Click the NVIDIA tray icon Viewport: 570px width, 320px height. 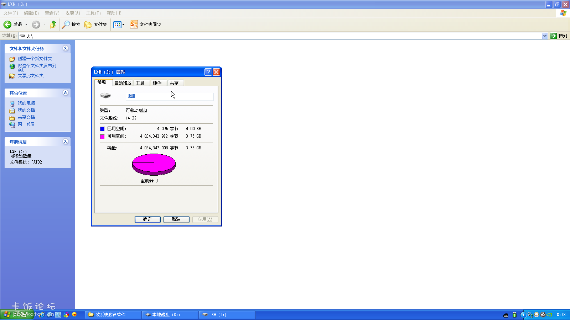click(x=550, y=315)
